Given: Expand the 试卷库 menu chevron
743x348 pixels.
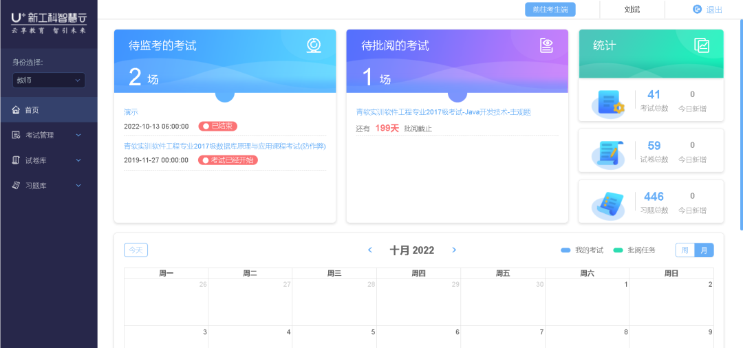Looking at the screenshot, I should pyautogui.click(x=78, y=160).
